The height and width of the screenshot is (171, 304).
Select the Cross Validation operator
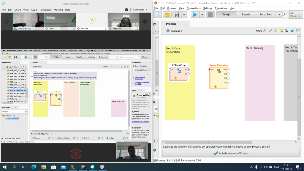pyautogui.click(x=218, y=76)
